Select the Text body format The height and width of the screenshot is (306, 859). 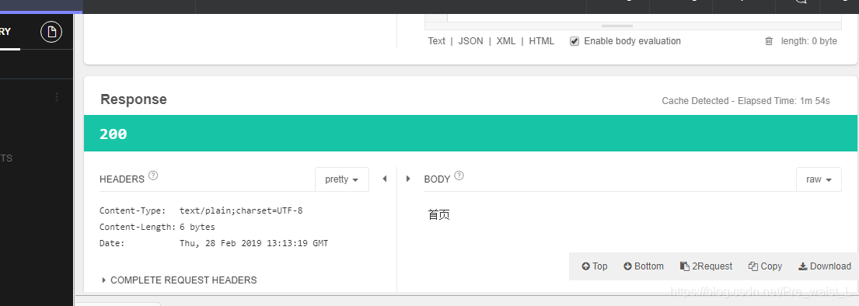pyautogui.click(x=437, y=41)
